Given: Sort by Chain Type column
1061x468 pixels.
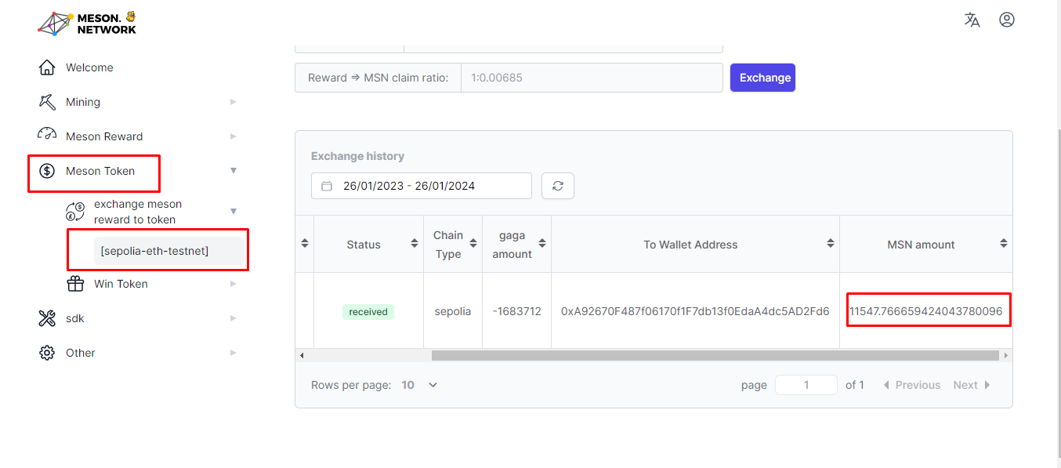Looking at the screenshot, I should 473,245.
